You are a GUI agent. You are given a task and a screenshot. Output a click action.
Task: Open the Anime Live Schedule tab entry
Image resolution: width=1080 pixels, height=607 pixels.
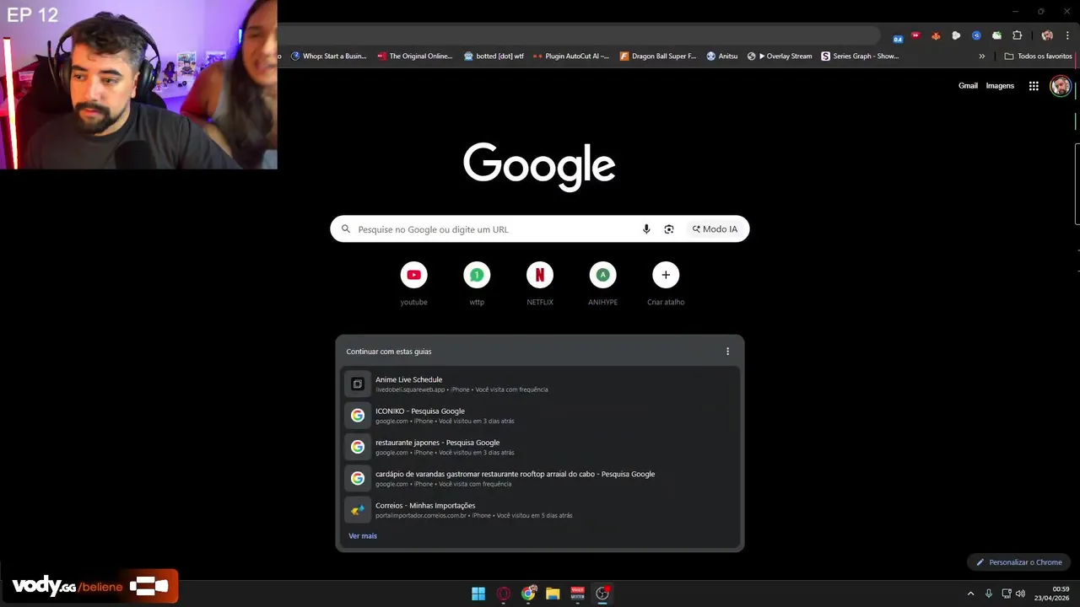540,384
